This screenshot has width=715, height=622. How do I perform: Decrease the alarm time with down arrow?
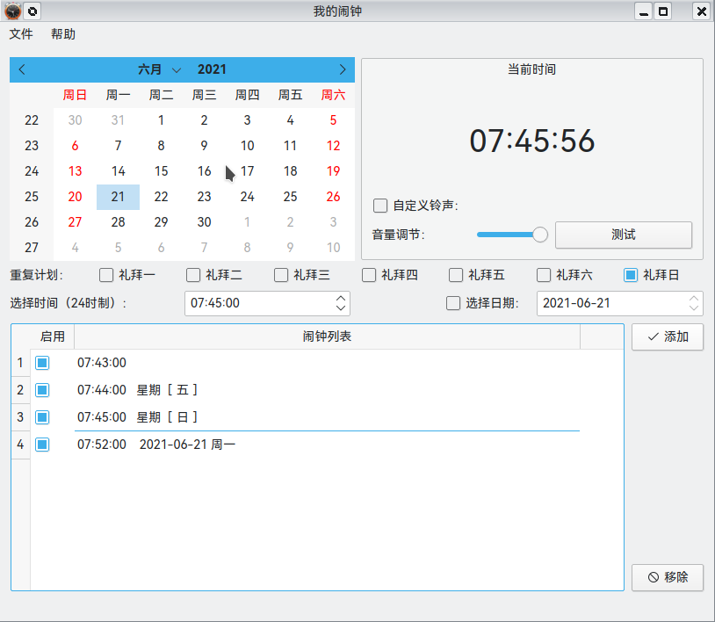[341, 308]
